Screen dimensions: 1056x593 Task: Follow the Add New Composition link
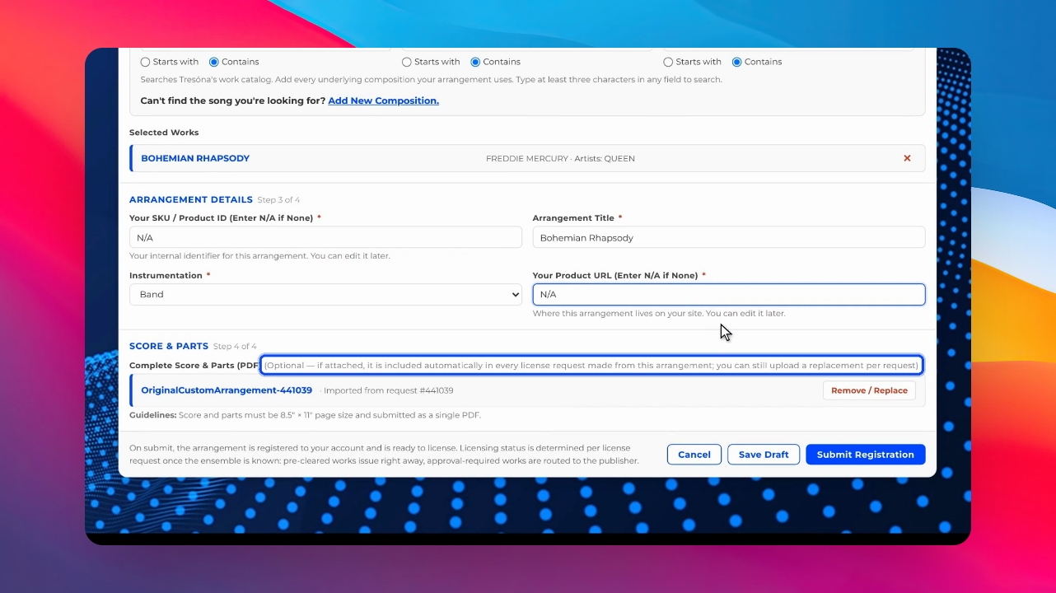[x=383, y=100]
